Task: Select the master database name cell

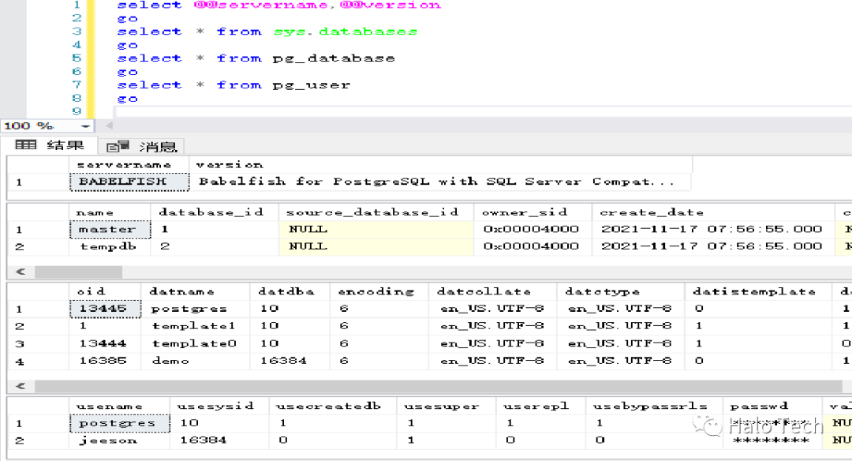Action: pyautogui.click(x=110, y=230)
